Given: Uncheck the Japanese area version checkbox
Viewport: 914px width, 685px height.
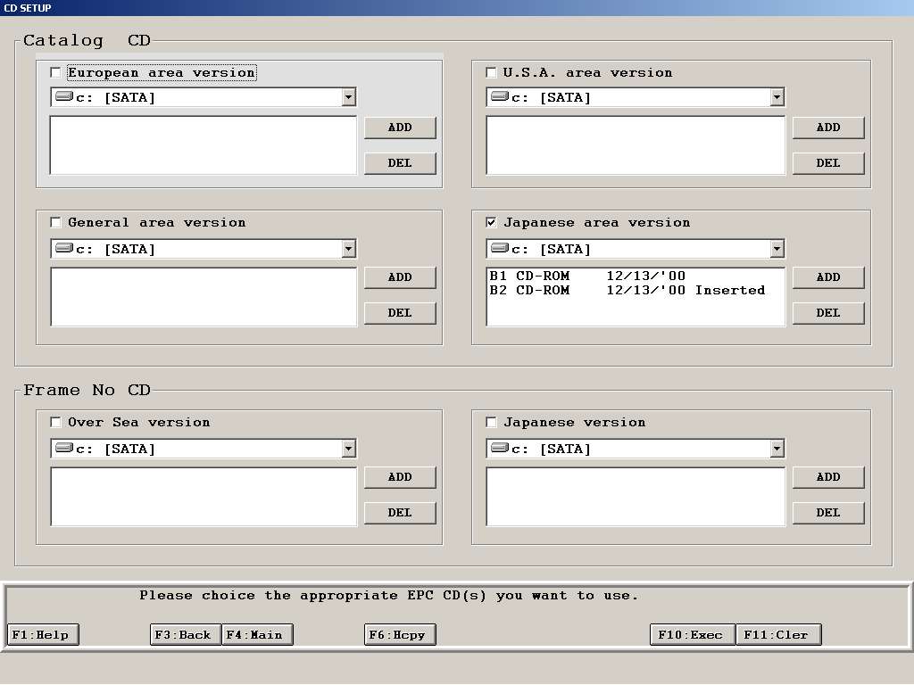Looking at the screenshot, I should coord(492,222).
